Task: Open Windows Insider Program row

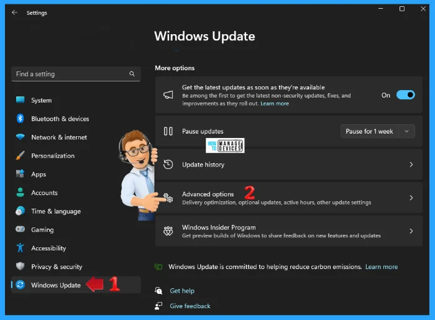Action: click(289, 231)
